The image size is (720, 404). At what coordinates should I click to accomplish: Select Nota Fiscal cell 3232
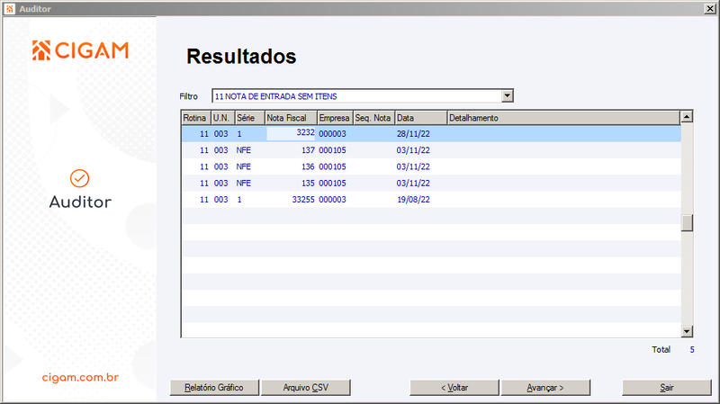(x=292, y=133)
